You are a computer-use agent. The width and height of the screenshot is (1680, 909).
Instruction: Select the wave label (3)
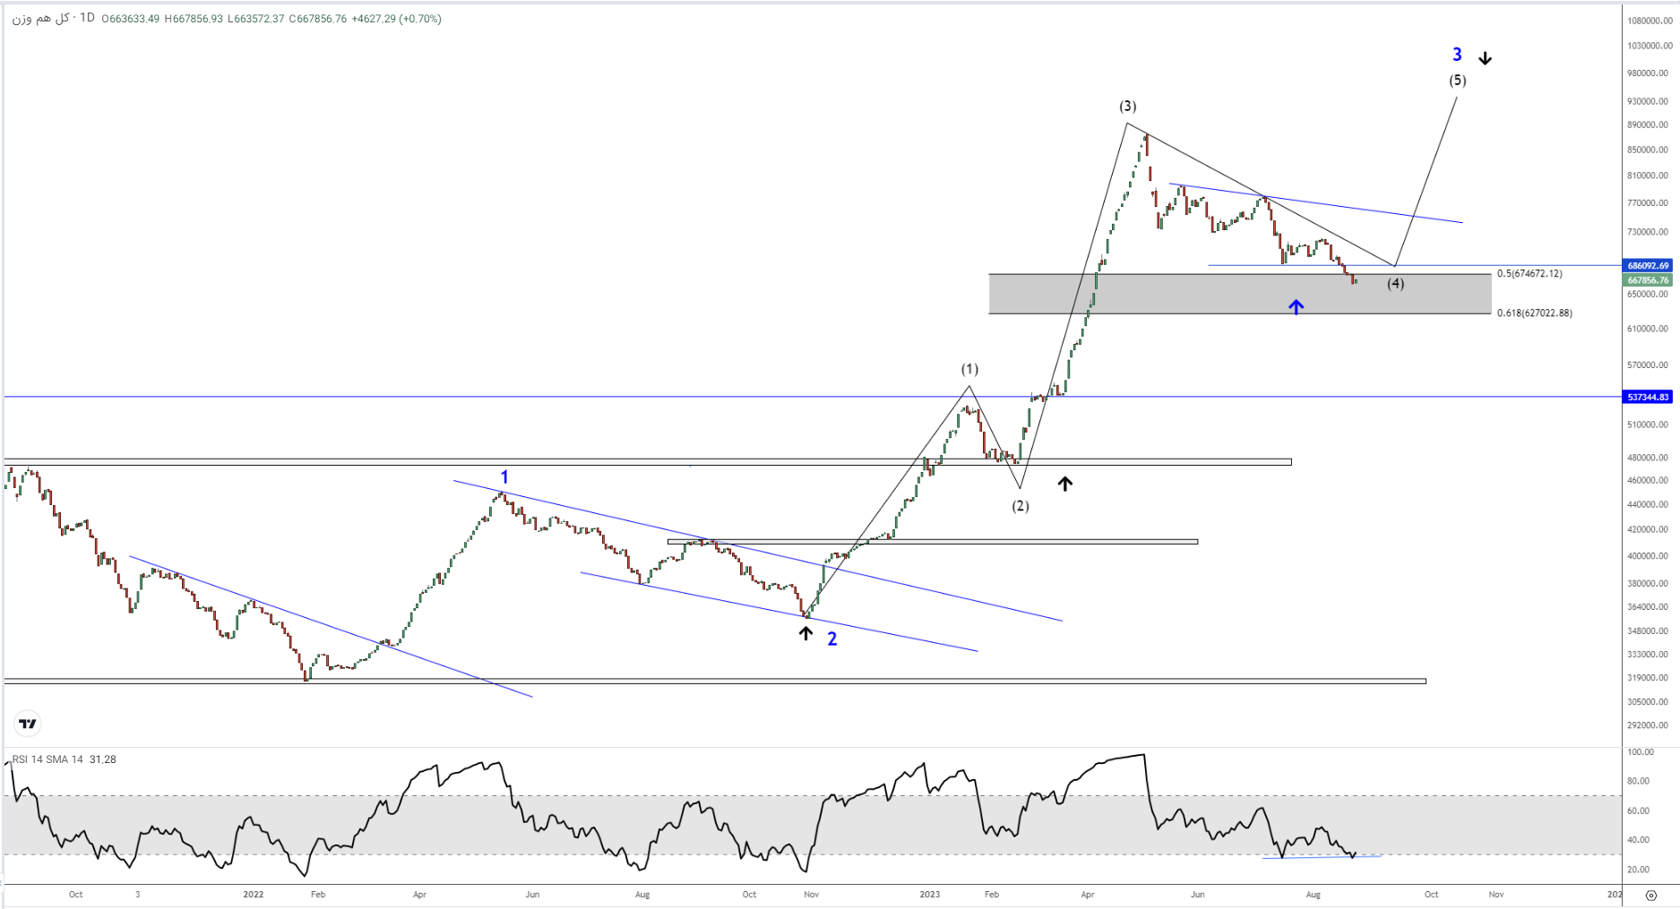(1127, 107)
